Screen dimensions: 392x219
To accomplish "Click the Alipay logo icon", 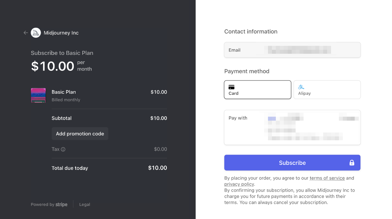I will pos(301,87).
